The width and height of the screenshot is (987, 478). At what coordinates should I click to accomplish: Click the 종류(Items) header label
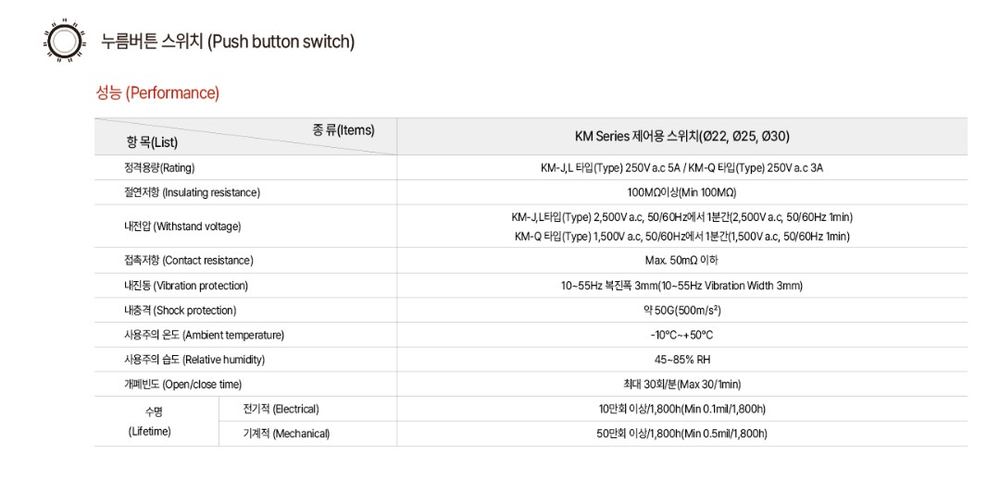pyautogui.click(x=344, y=130)
